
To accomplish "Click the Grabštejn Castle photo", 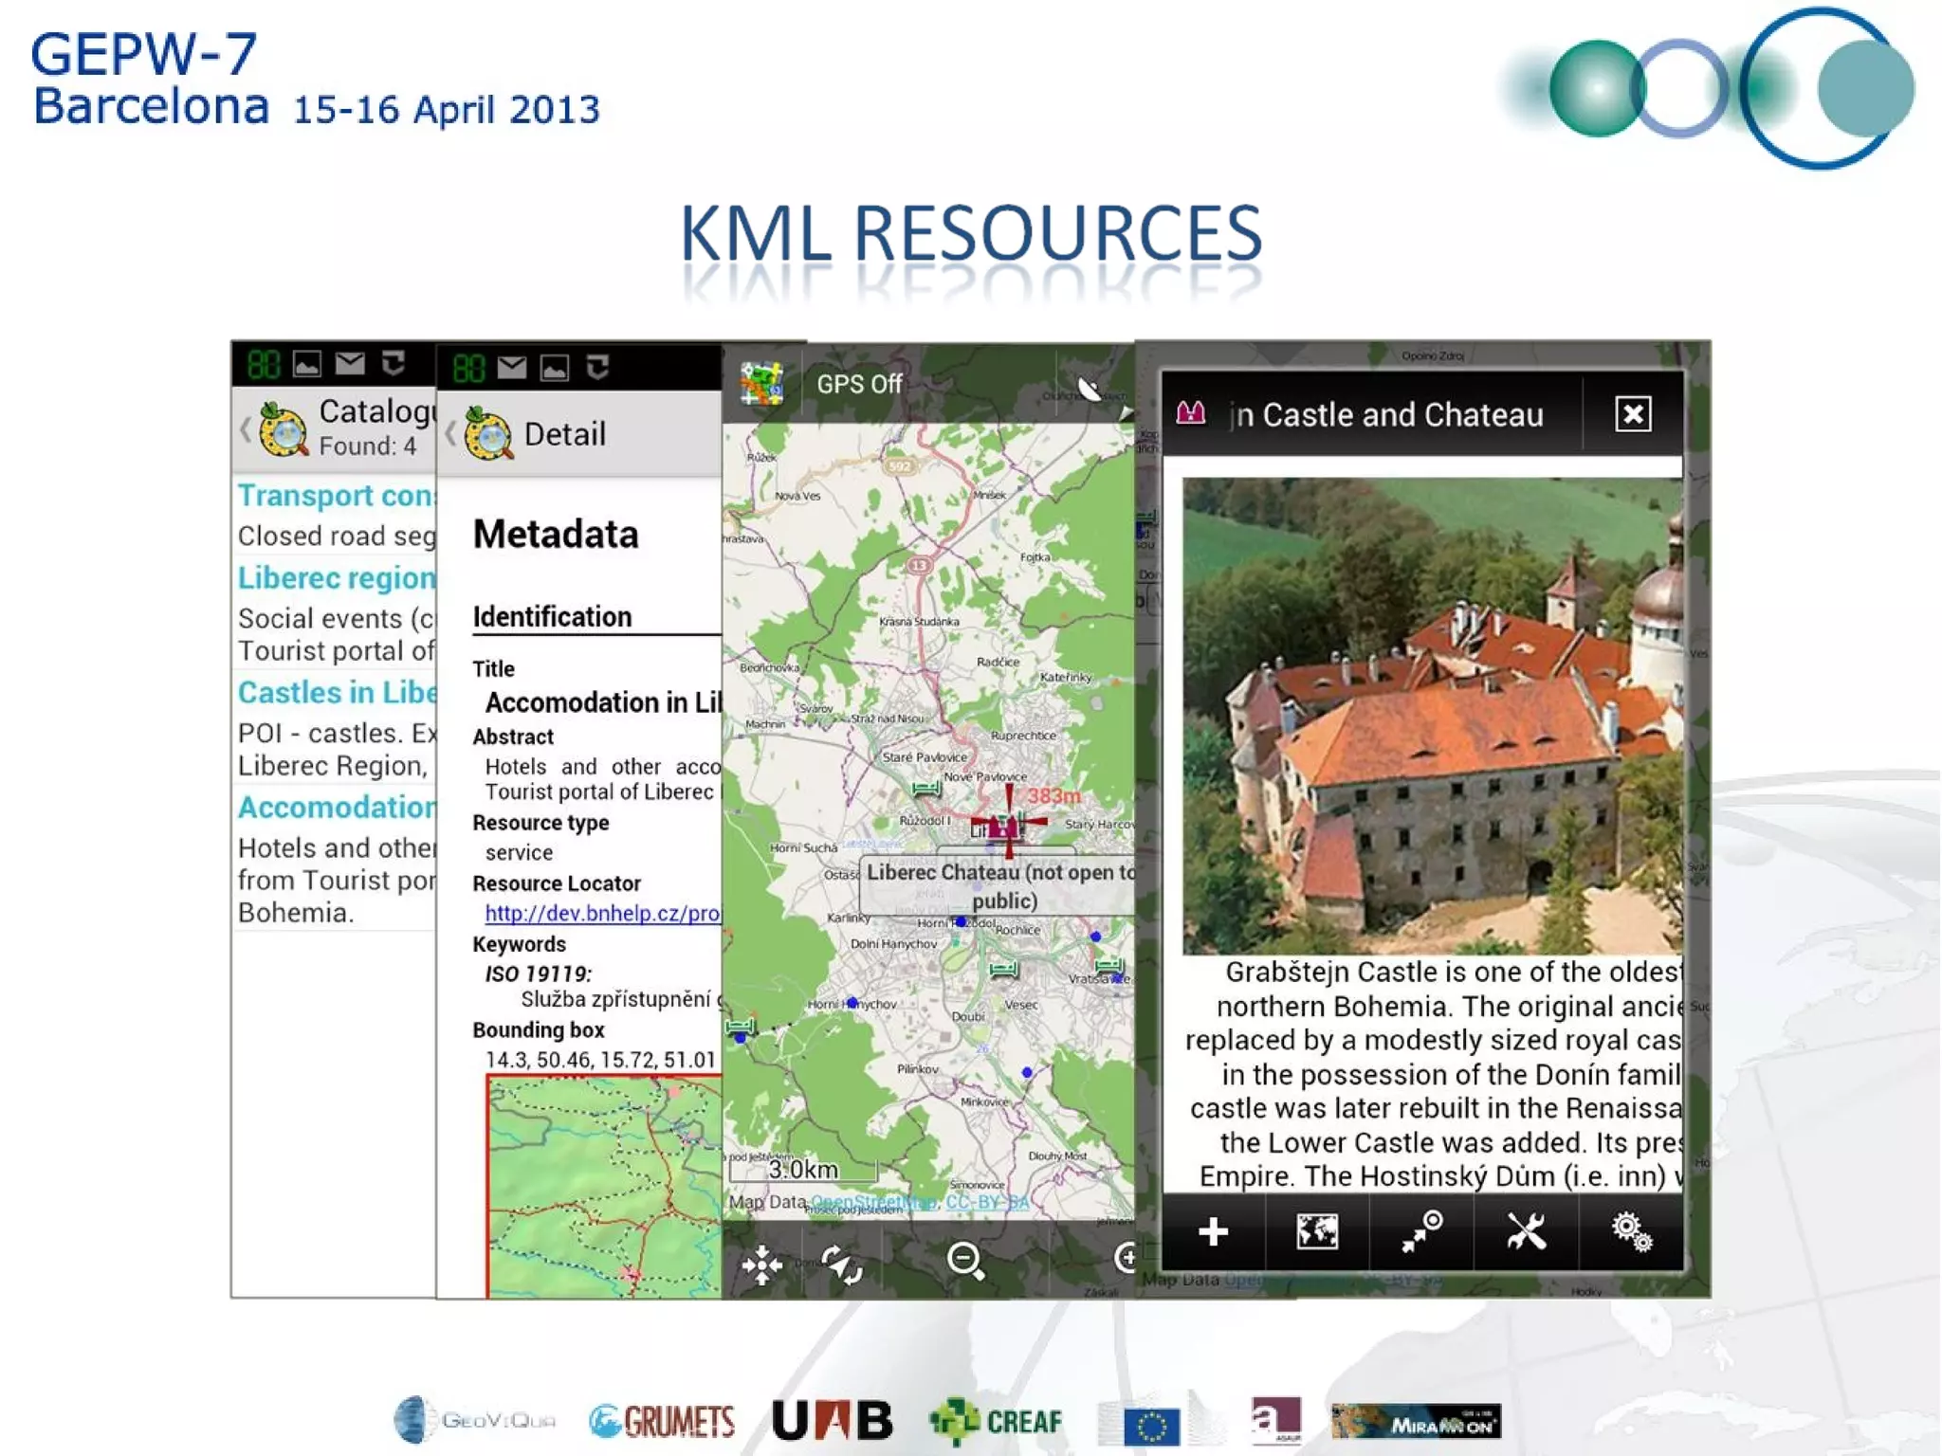I will (x=1432, y=716).
